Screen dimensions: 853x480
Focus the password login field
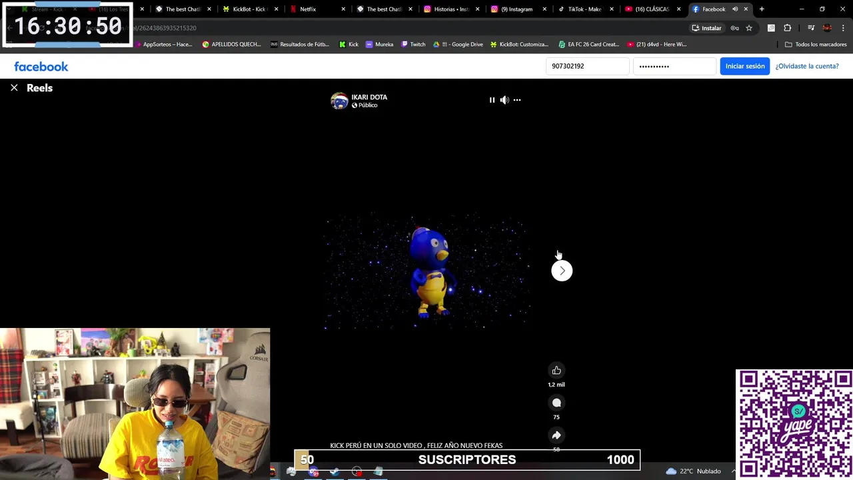674,66
